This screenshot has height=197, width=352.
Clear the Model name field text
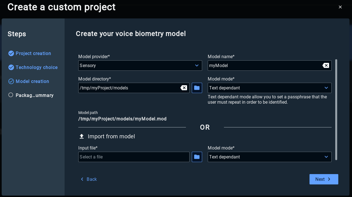(x=325, y=65)
